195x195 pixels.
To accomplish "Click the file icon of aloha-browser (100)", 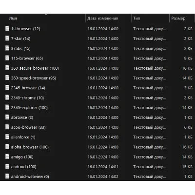I will (7, 147).
